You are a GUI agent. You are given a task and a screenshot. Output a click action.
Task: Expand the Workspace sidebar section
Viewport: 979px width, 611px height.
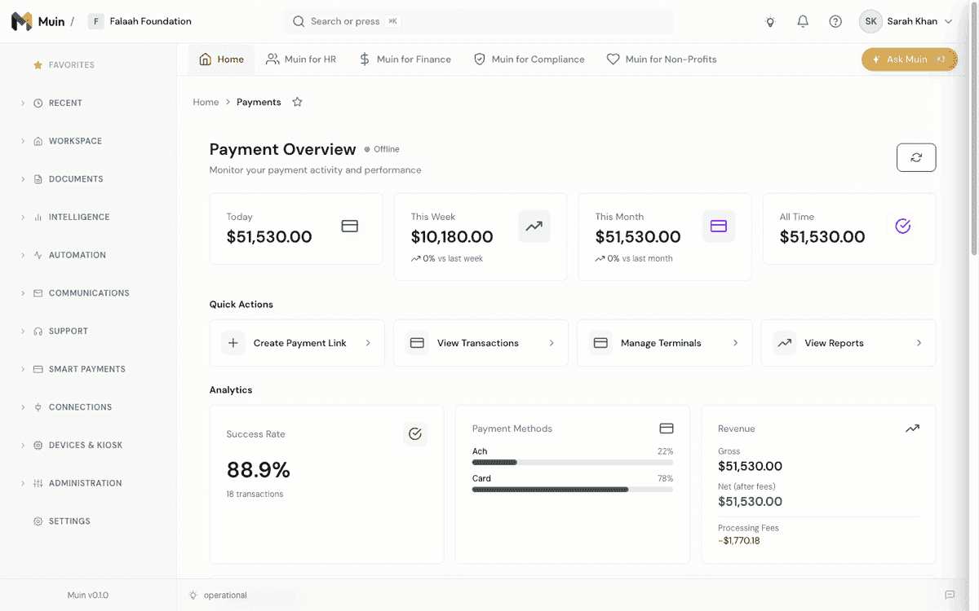point(23,141)
